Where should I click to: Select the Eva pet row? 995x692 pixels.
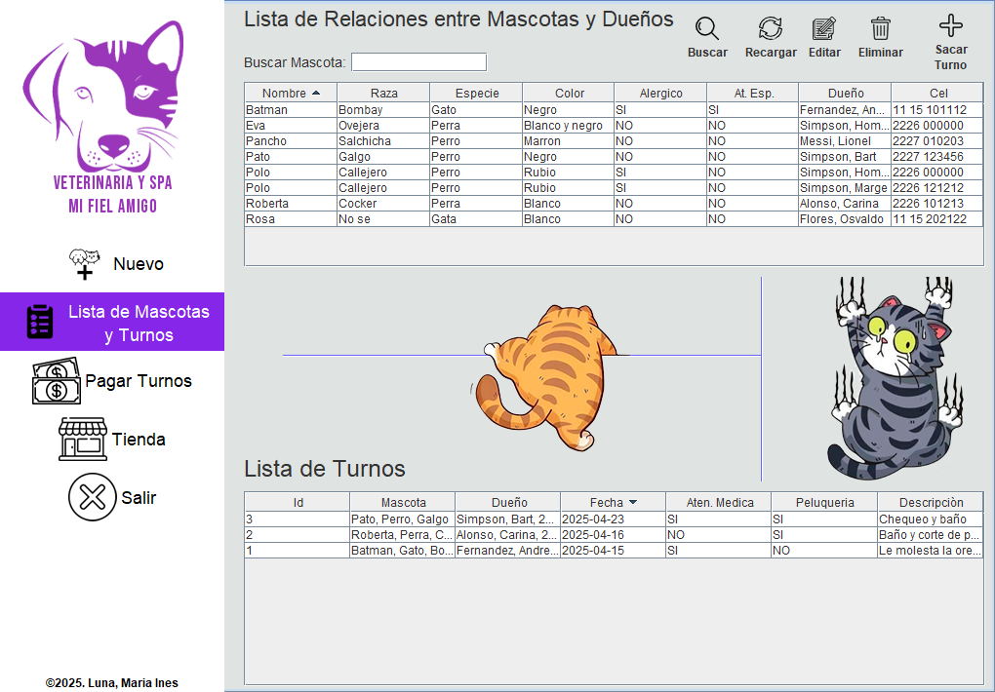click(x=614, y=126)
